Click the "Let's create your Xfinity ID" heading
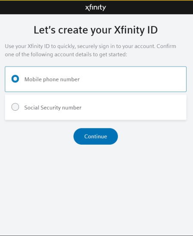Viewport: 193px width, 236px height. coord(96,30)
